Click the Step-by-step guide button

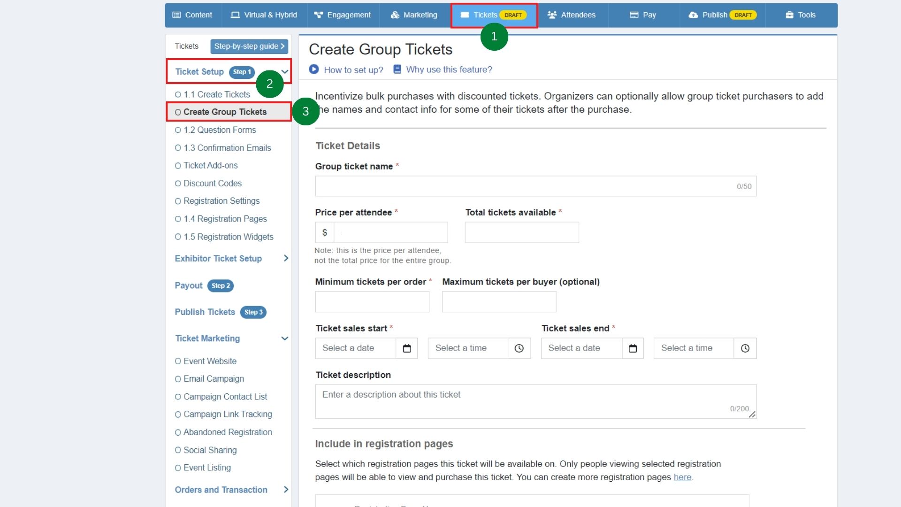tap(249, 46)
